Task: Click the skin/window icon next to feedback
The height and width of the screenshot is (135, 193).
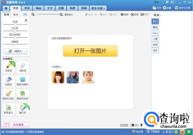Action: pyautogui.click(x=172, y=2)
